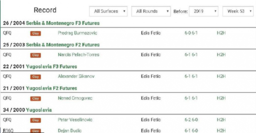Open Petar Veselinovic player profile
256x133 pixels.
pyautogui.click(x=75, y=120)
